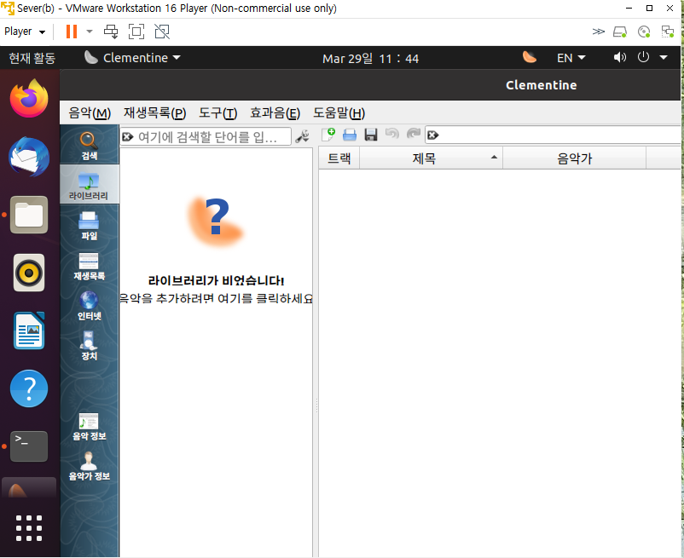Expand the system menu arrow in top bar
Image resolution: width=684 pixels, height=558 pixels.
tap(664, 57)
